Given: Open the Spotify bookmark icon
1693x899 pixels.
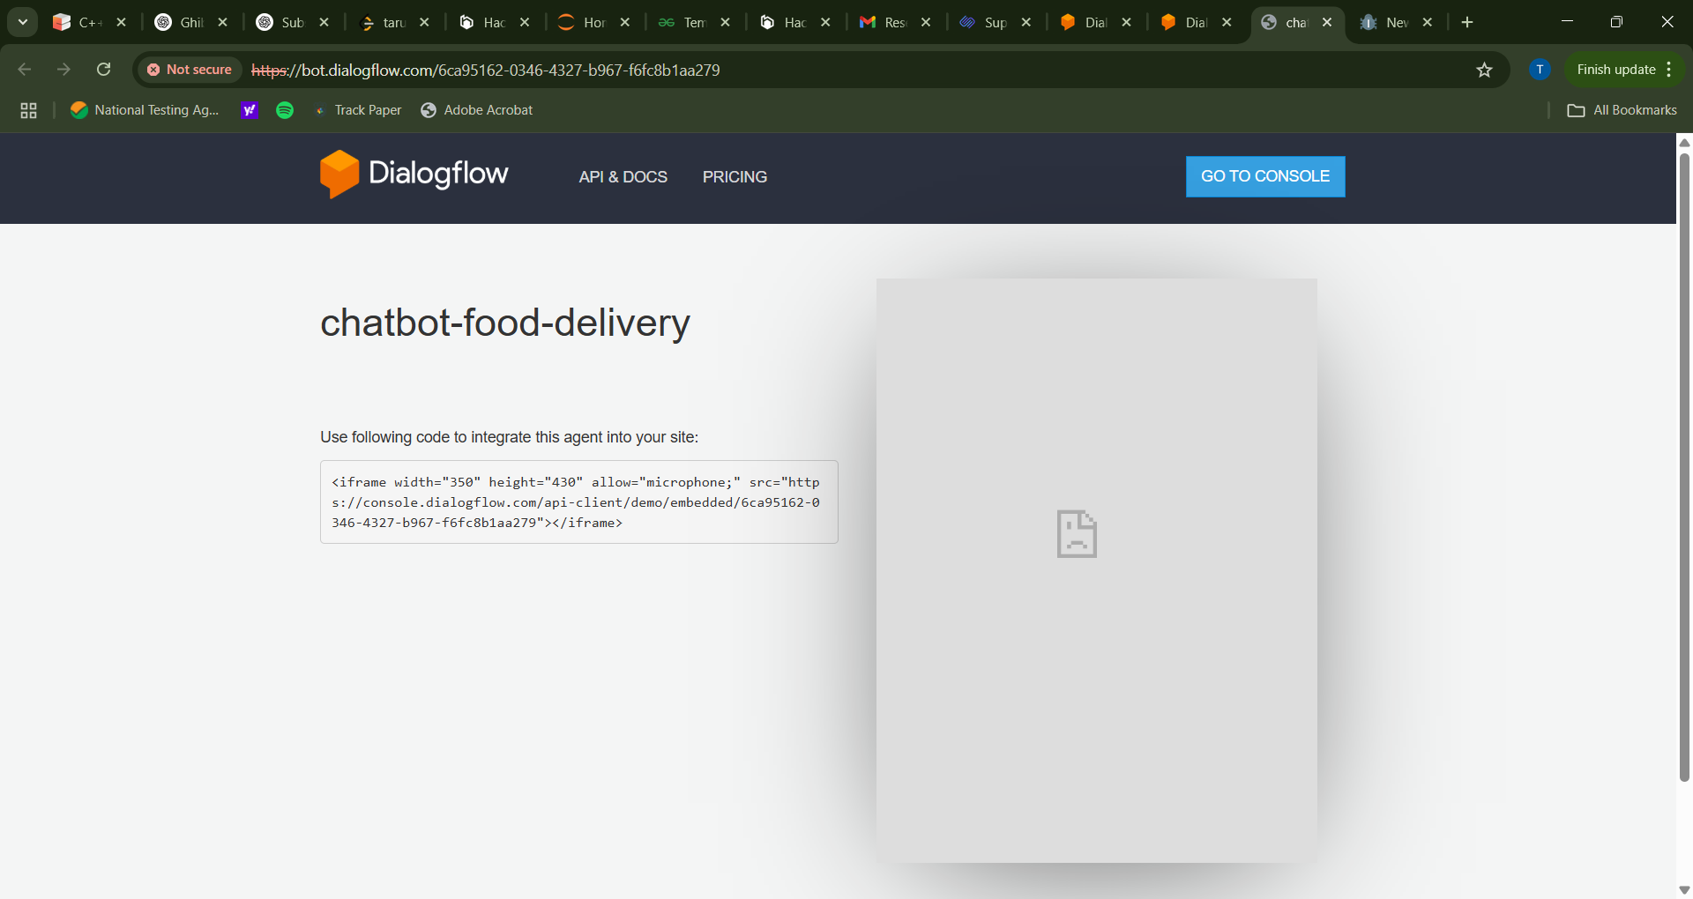Looking at the screenshot, I should pos(285,110).
